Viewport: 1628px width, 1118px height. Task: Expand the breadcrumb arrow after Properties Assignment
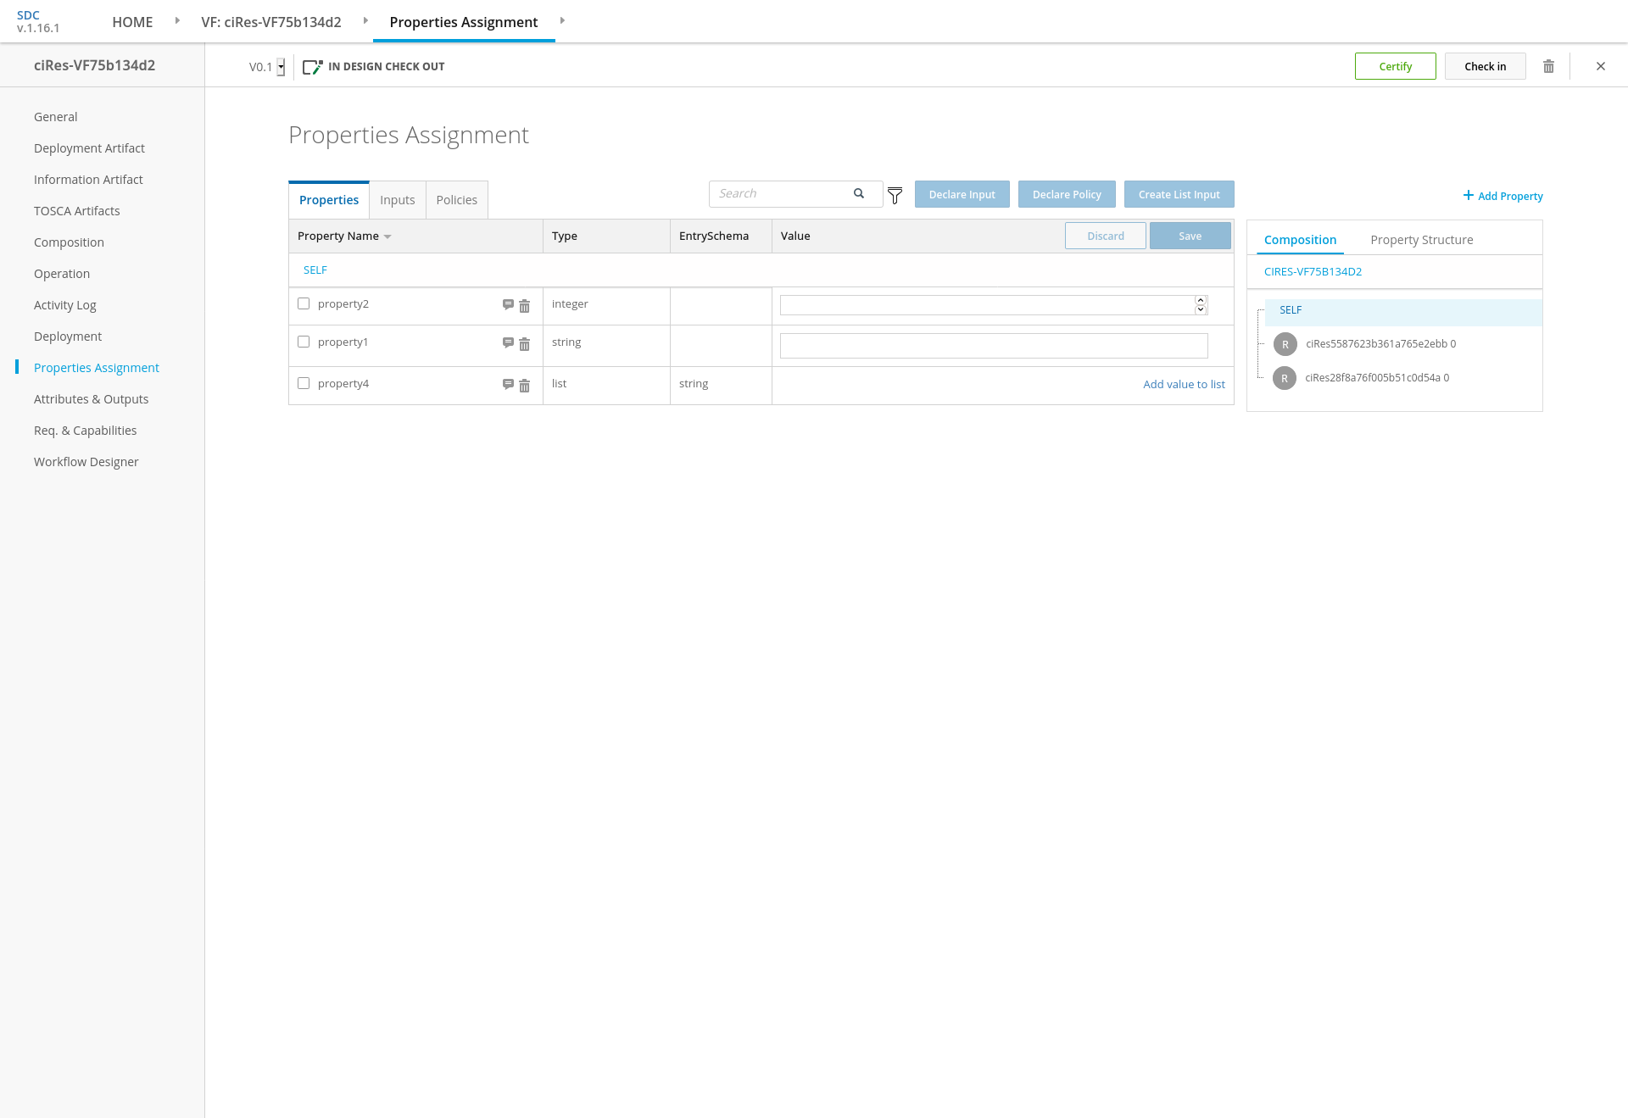point(562,20)
